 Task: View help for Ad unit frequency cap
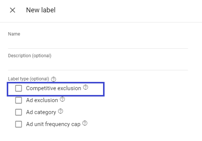[85, 123]
